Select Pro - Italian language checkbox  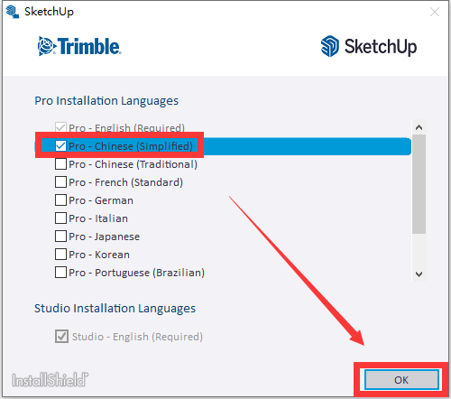point(60,218)
